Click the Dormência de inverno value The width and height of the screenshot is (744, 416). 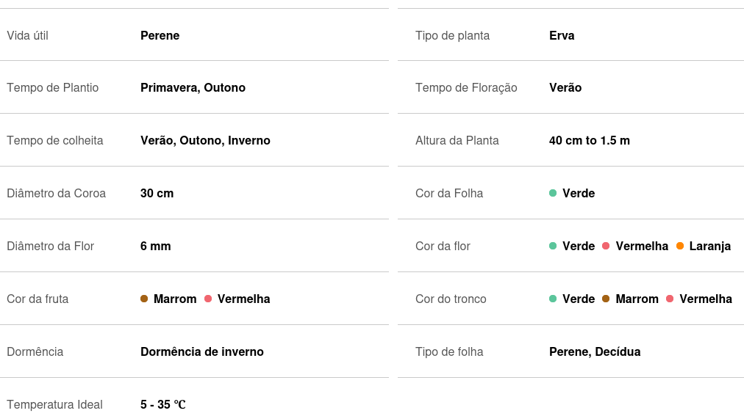(201, 351)
